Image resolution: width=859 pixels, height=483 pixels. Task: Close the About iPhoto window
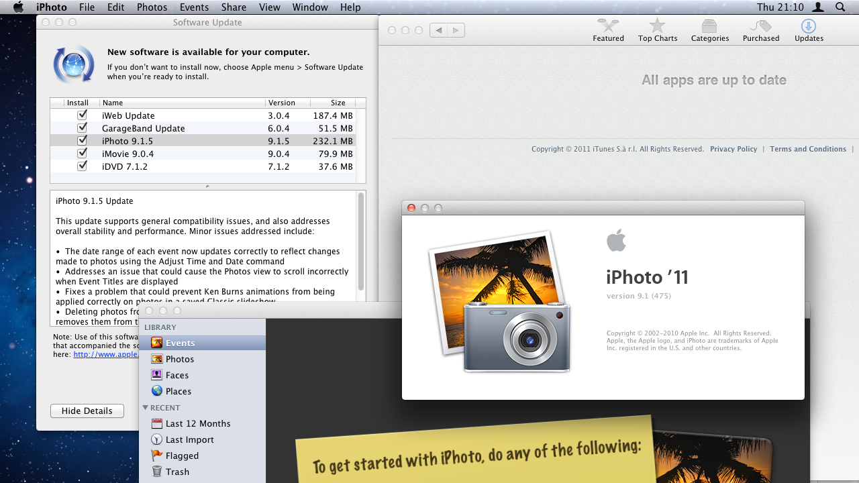411,208
